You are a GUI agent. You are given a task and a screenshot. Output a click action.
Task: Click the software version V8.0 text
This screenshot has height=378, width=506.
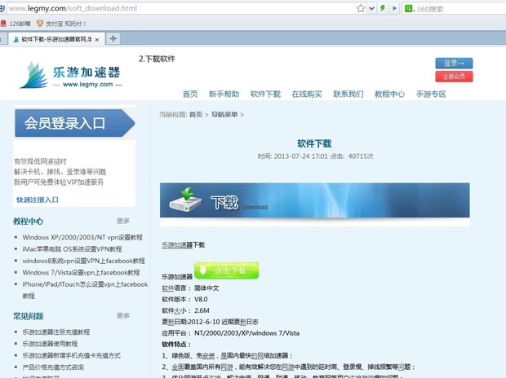201,299
